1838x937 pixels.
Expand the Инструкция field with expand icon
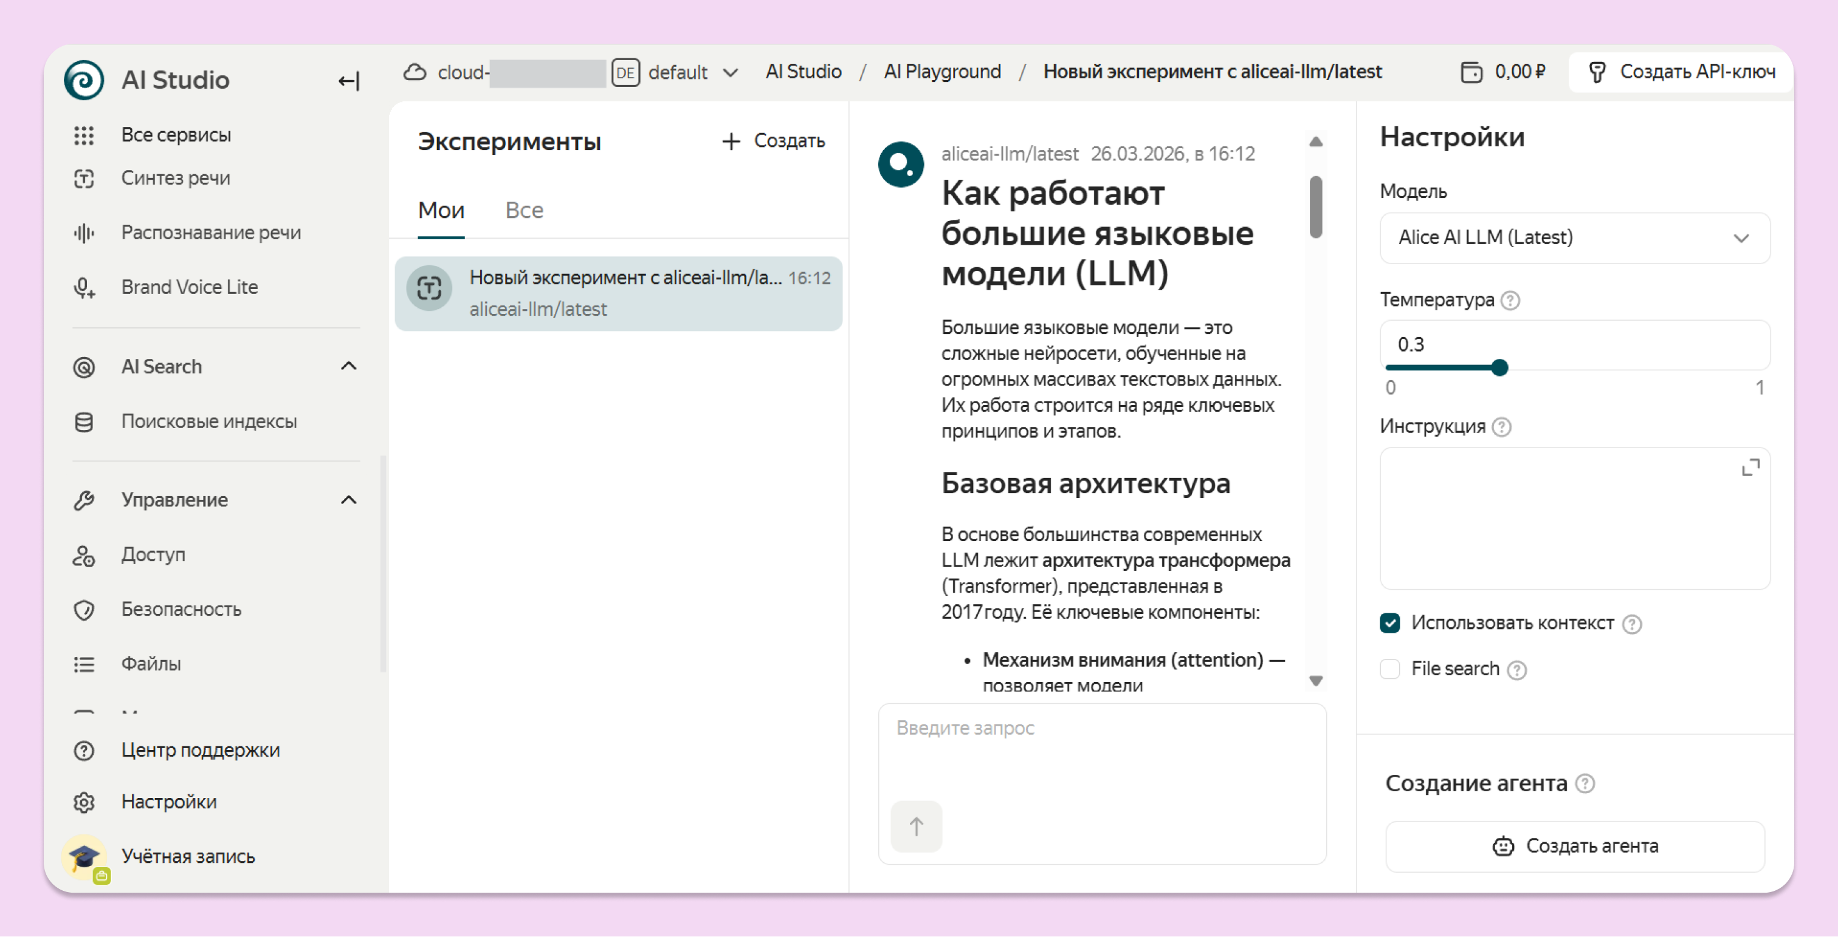[1750, 468]
